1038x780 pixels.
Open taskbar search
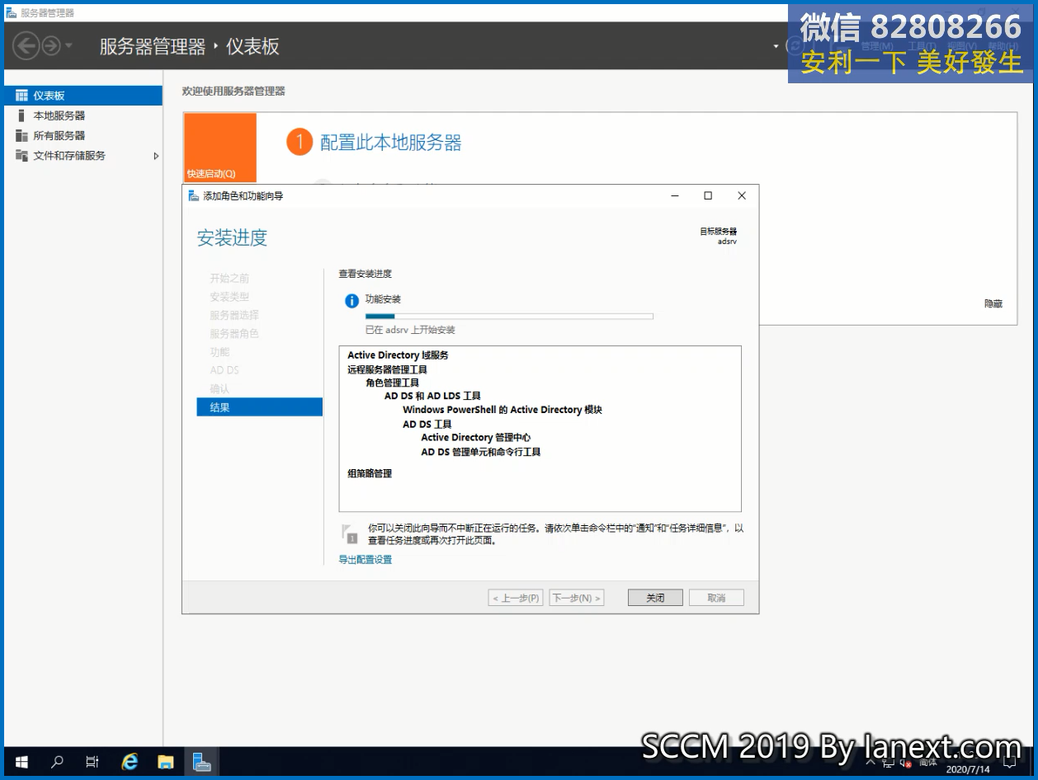(x=57, y=762)
